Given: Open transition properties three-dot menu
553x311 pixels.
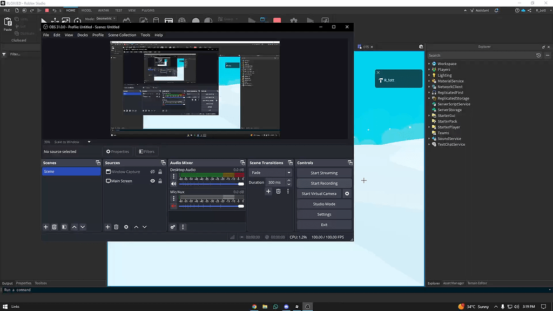Looking at the screenshot, I should [x=288, y=191].
